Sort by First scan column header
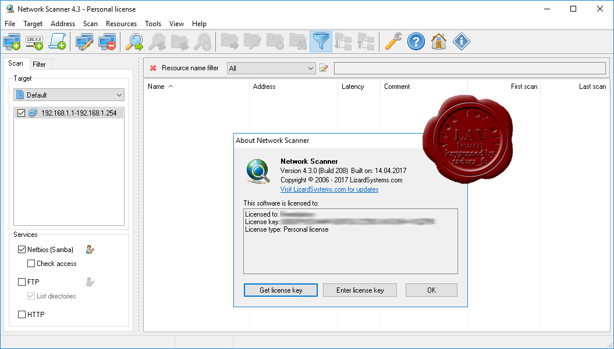The height and width of the screenshot is (349, 614). pyautogui.click(x=504, y=87)
